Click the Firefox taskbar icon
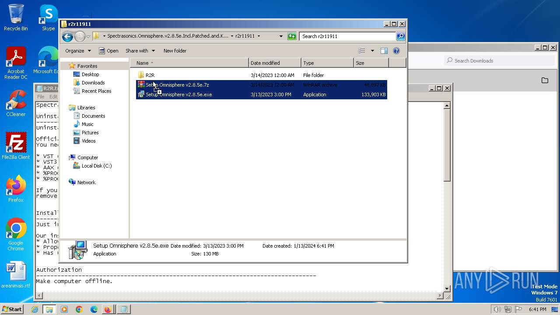The width and height of the screenshot is (560, 315). [x=108, y=309]
